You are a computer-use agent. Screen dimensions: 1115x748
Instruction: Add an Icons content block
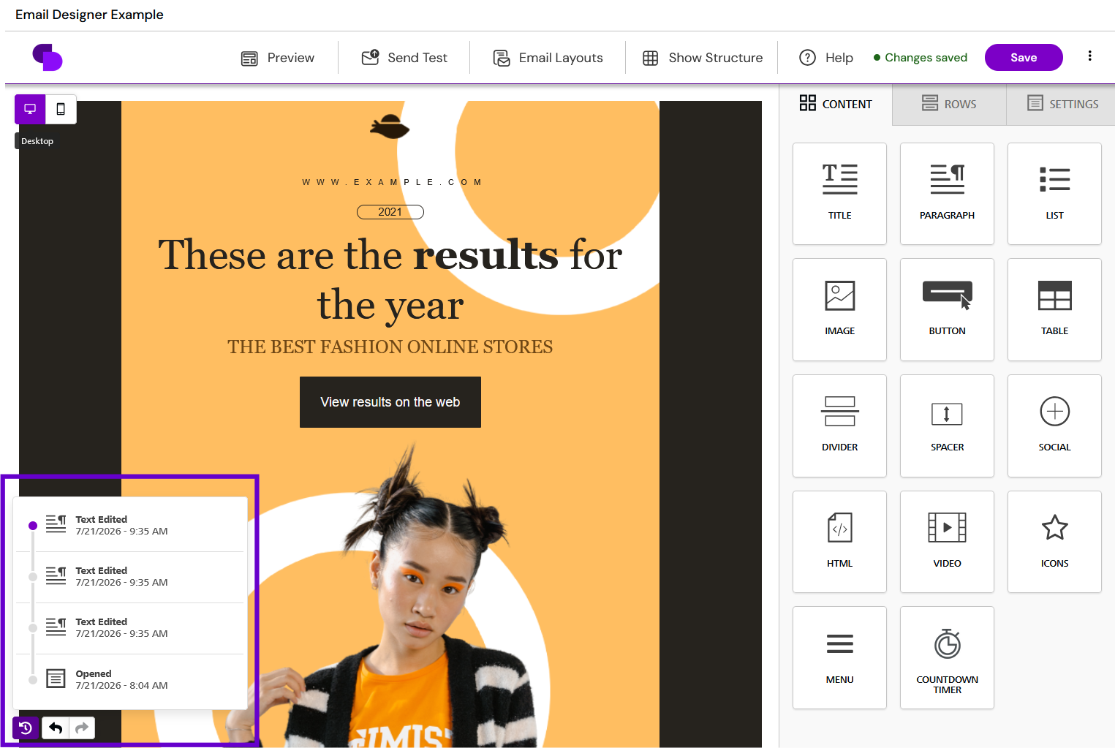point(1054,542)
